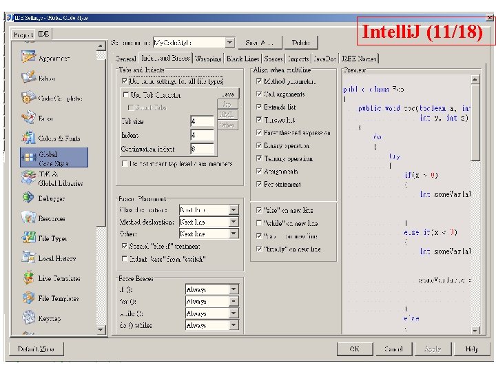Open the Local History icon
The image size is (496, 372).
(28, 258)
